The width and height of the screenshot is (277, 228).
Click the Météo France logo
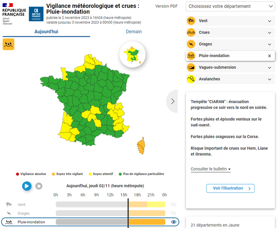click(x=36, y=14)
